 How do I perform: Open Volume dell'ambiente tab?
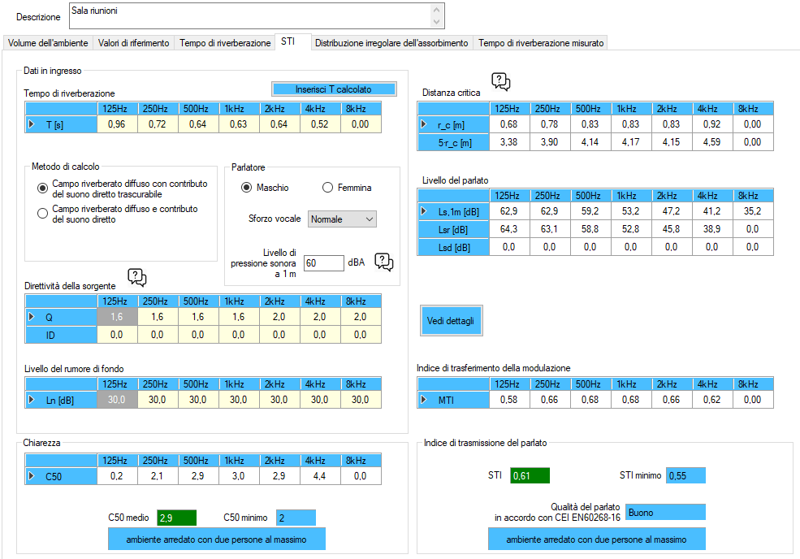48,43
